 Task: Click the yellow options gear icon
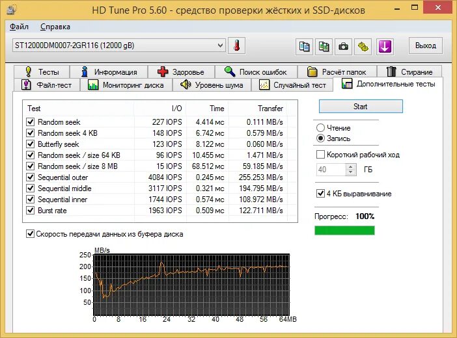(x=363, y=46)
